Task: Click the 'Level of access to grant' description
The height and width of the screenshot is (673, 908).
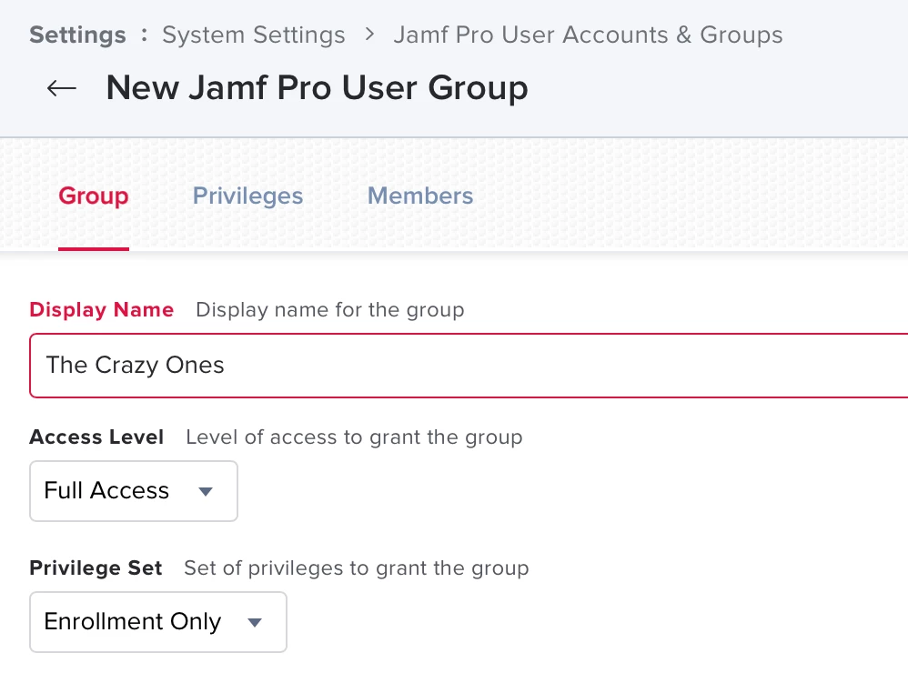Action: tap(354, 437)
